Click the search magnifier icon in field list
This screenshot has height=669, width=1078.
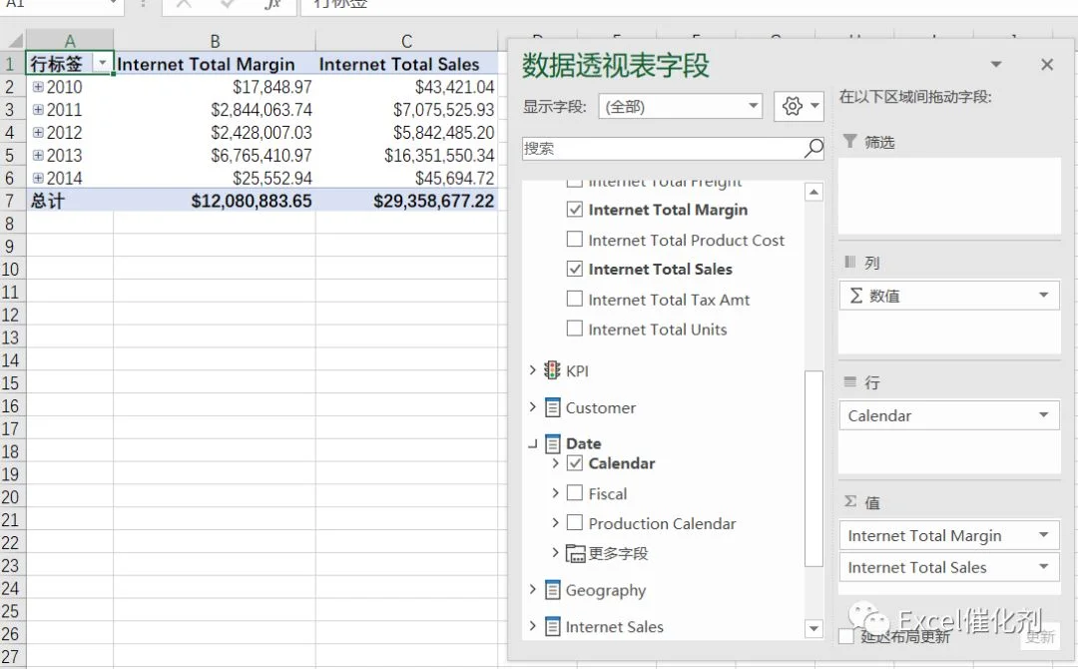pyautogui.click(x=813, y=148)
